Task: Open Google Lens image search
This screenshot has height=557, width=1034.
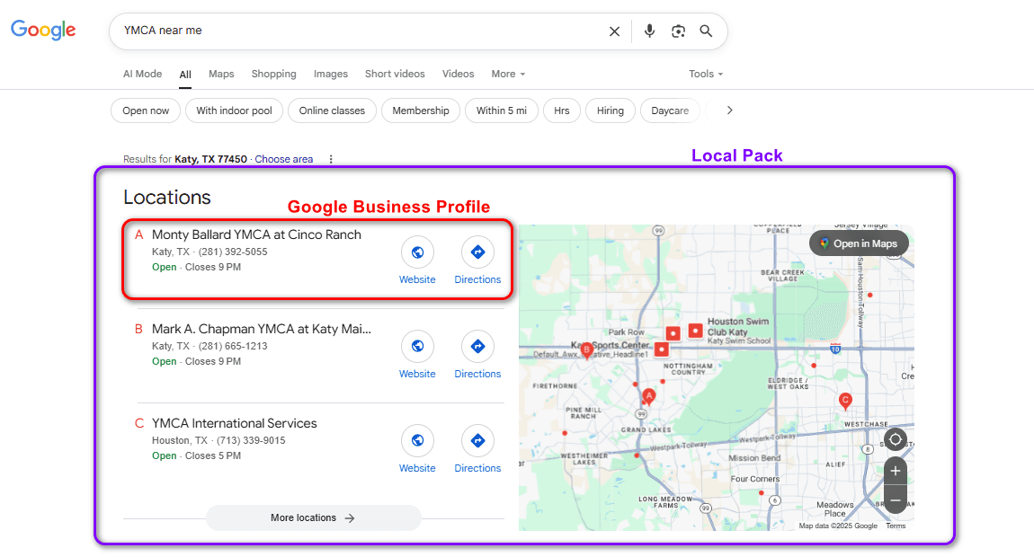Action: click(678, 31)
